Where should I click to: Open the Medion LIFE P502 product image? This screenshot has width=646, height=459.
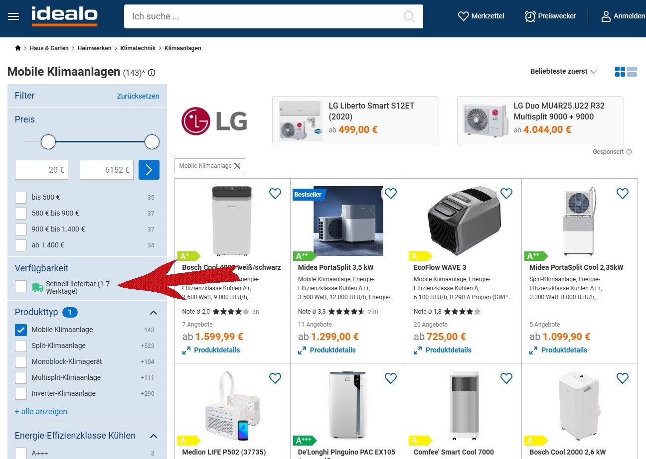point(232,405)
